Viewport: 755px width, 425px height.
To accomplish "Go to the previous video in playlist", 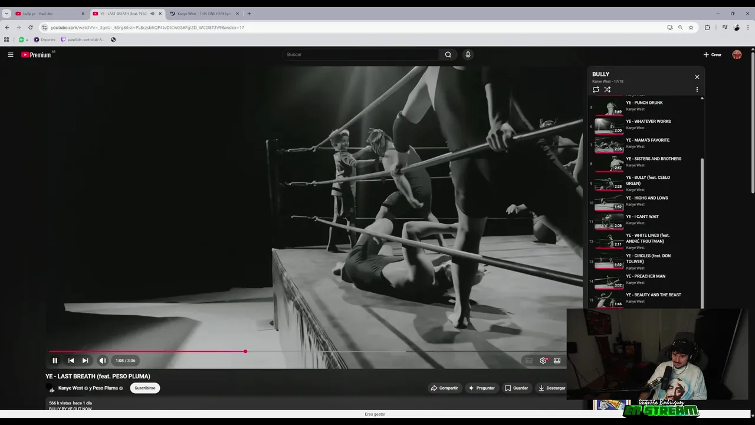I will pyautogui.click(x=71, y=361).
